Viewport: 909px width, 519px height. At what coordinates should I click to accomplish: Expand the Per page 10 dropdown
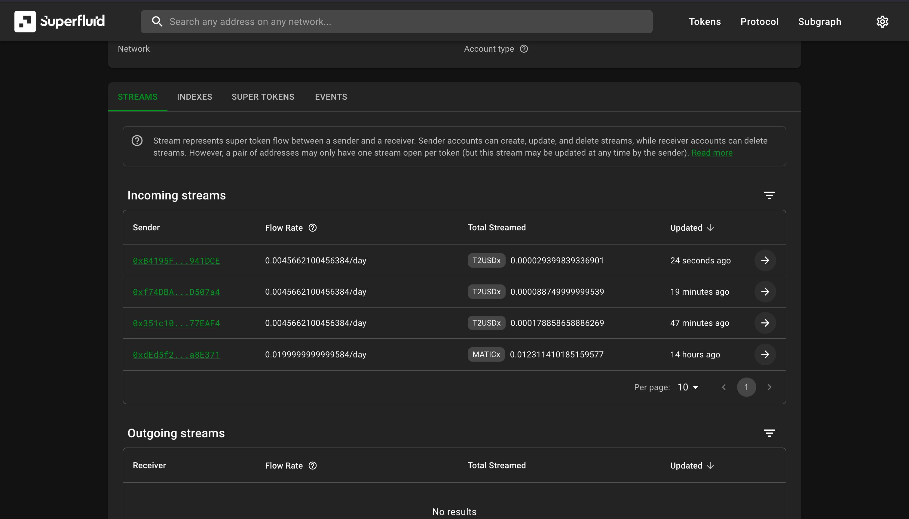pyautogui.click(x=688, y=387)
